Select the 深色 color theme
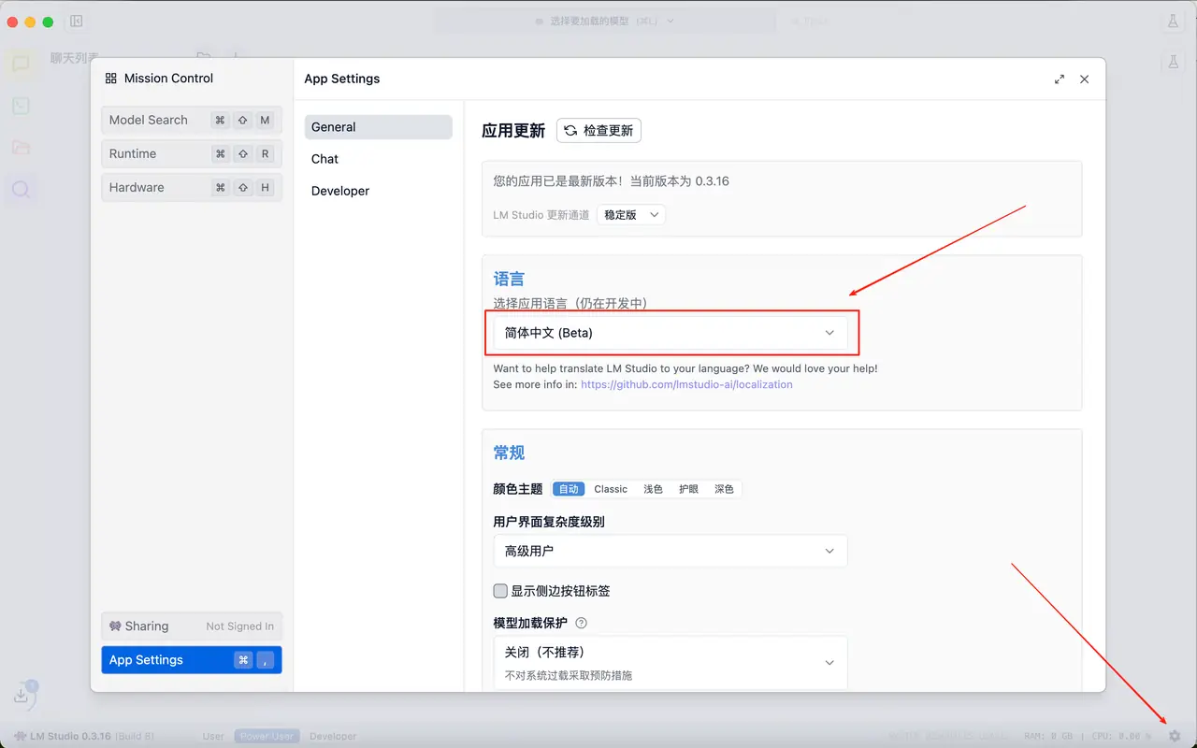Viewport: 1197px width, 748px height. (x=724, y=489)
